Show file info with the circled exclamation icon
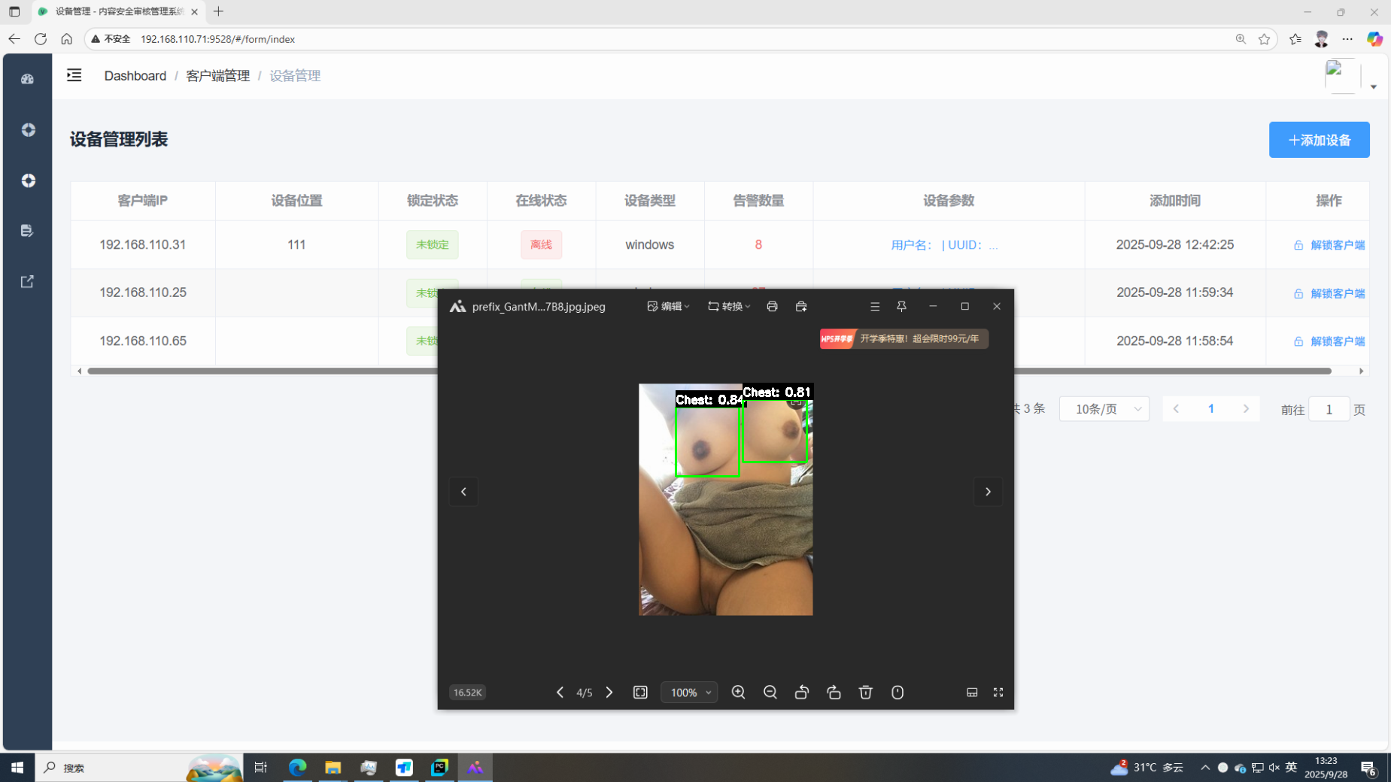 click(x=897, y=693)
